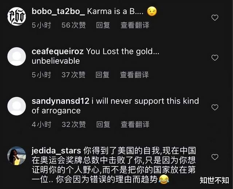View the 32 likes on arrogance comment
Screen dimensions: 233x189
coord(74,124)
